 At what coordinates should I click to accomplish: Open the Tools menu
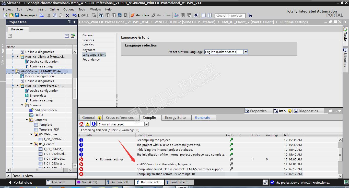(82, 9)
